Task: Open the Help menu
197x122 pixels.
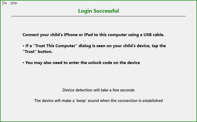Action: [x=14, y=3]
